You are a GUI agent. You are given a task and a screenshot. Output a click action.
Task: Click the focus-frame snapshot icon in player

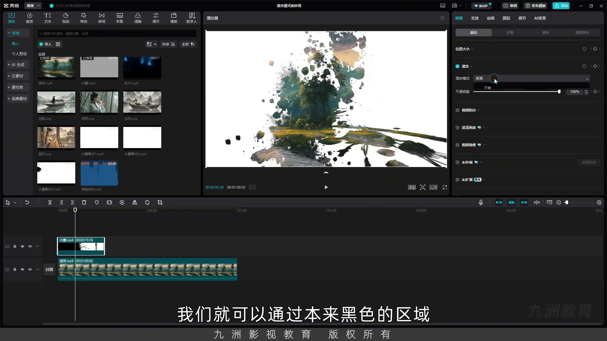(x=423, y=187)
